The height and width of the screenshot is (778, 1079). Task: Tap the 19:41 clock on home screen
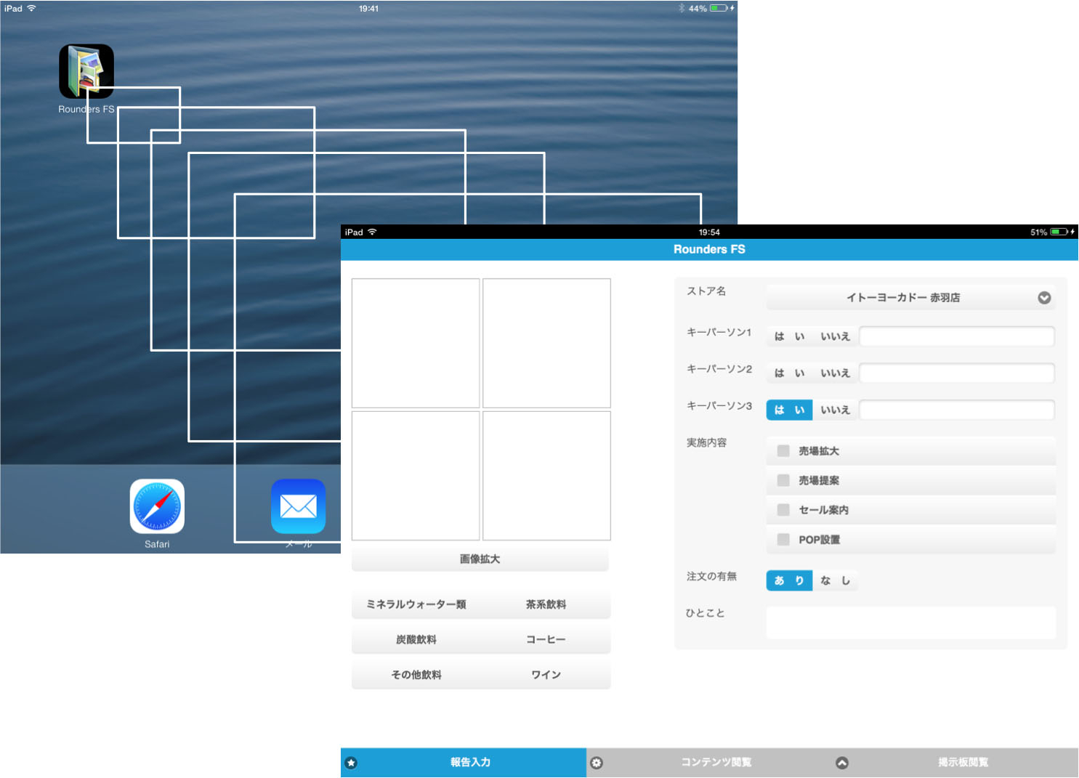click(x=368, y=9)
